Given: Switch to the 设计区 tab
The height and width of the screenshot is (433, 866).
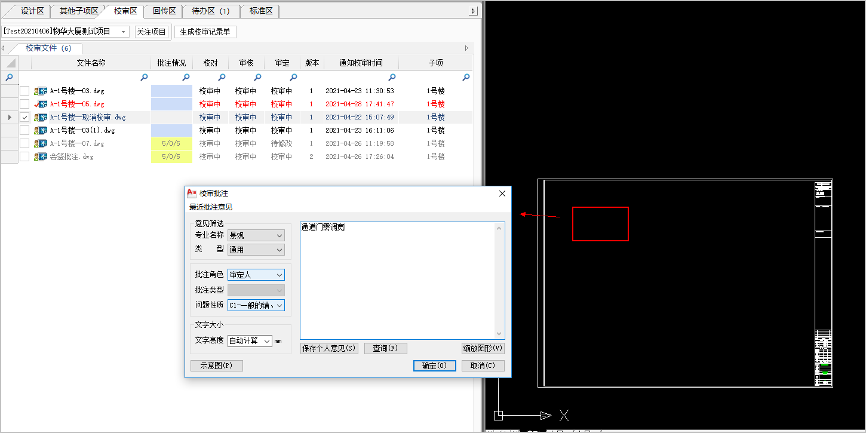Looking at the screenshot, I should click(32, 11).
